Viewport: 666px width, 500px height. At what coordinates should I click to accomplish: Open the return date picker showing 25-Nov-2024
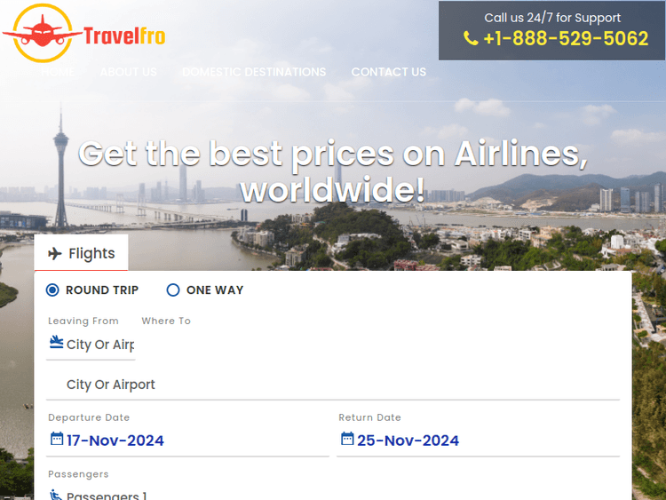408,440
